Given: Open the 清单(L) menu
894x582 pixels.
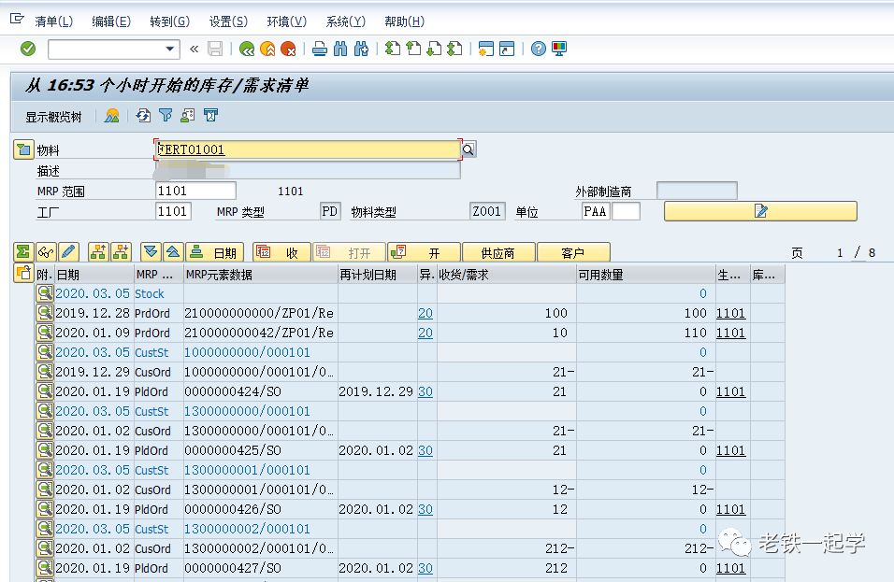Looking at the screenshot, I should pyautogui.click(x=53, y=21).
